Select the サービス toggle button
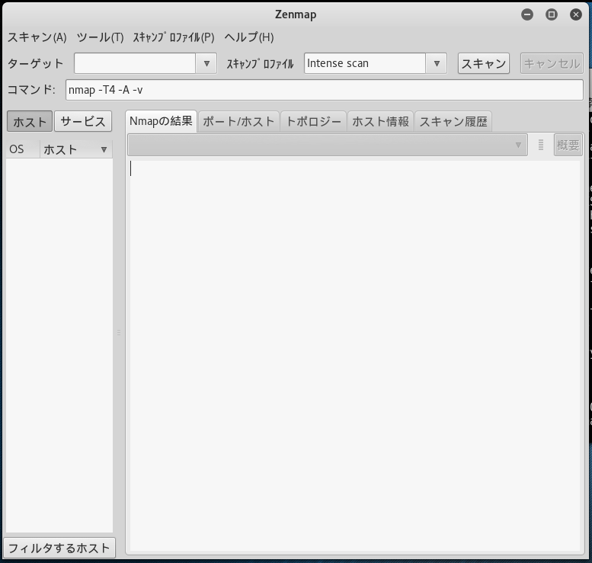This screenshot has width=592, height=563. tap(83, 121)
